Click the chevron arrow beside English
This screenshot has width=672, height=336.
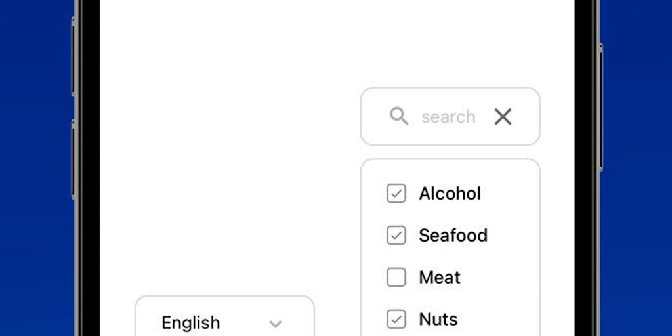tap(276, 324)
